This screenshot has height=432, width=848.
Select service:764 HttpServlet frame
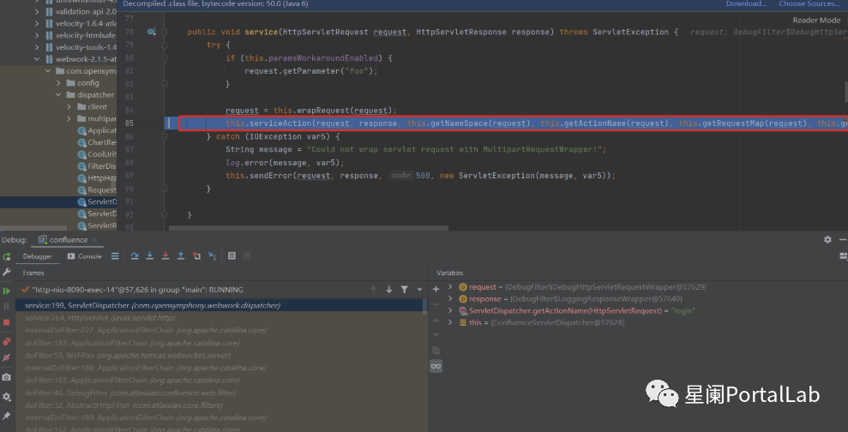(x=220, y=318)
